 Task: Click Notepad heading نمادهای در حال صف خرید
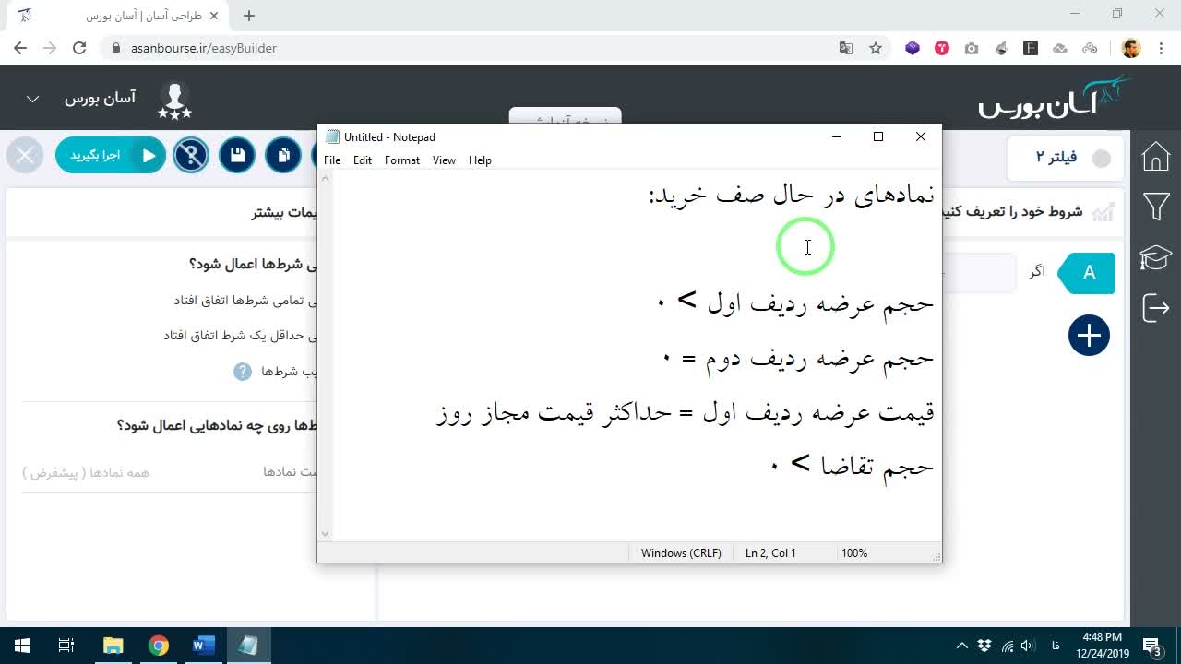[x=792, y=195]
